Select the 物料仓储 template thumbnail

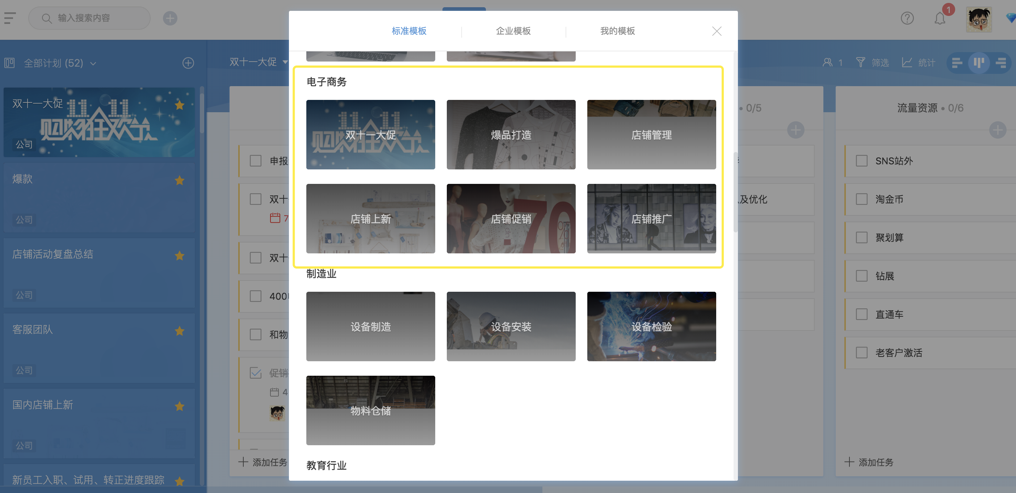point(370,410)
